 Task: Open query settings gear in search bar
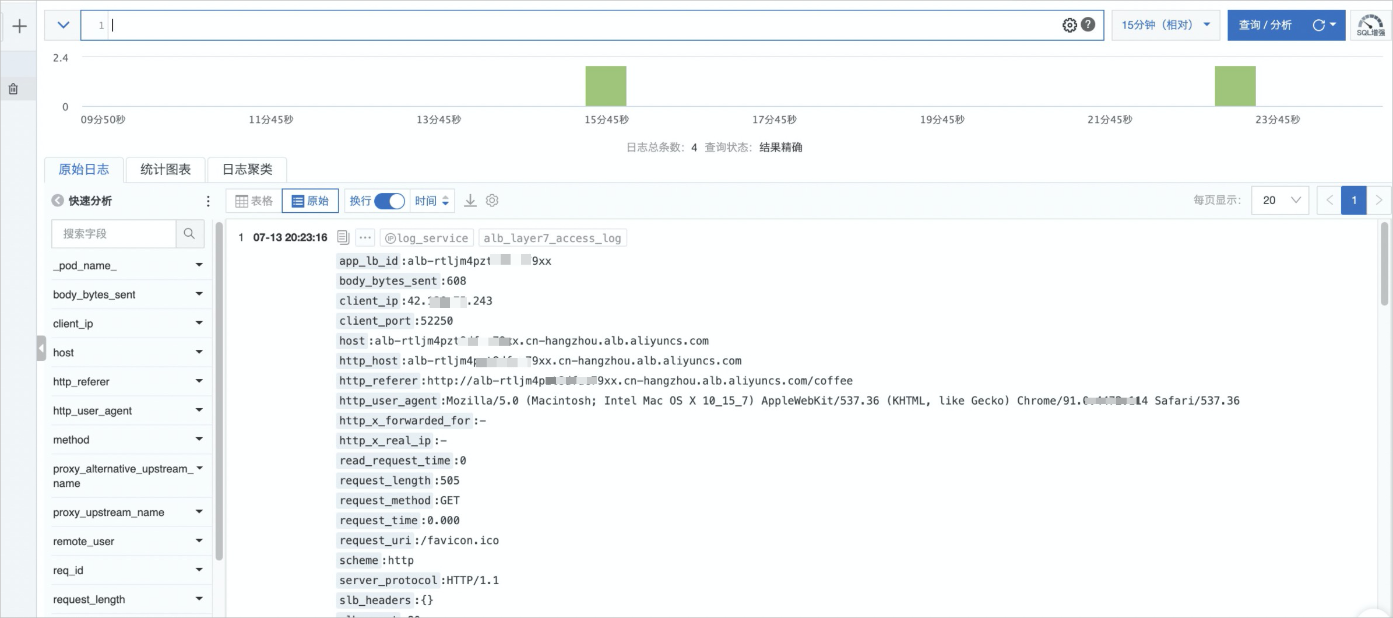1070,25
